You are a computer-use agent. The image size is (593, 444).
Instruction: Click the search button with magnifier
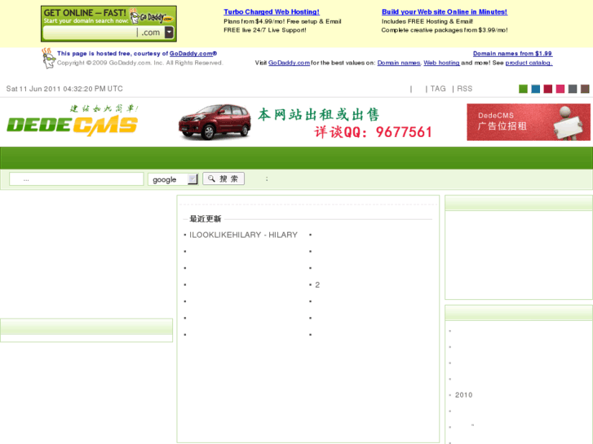(223, 178)
